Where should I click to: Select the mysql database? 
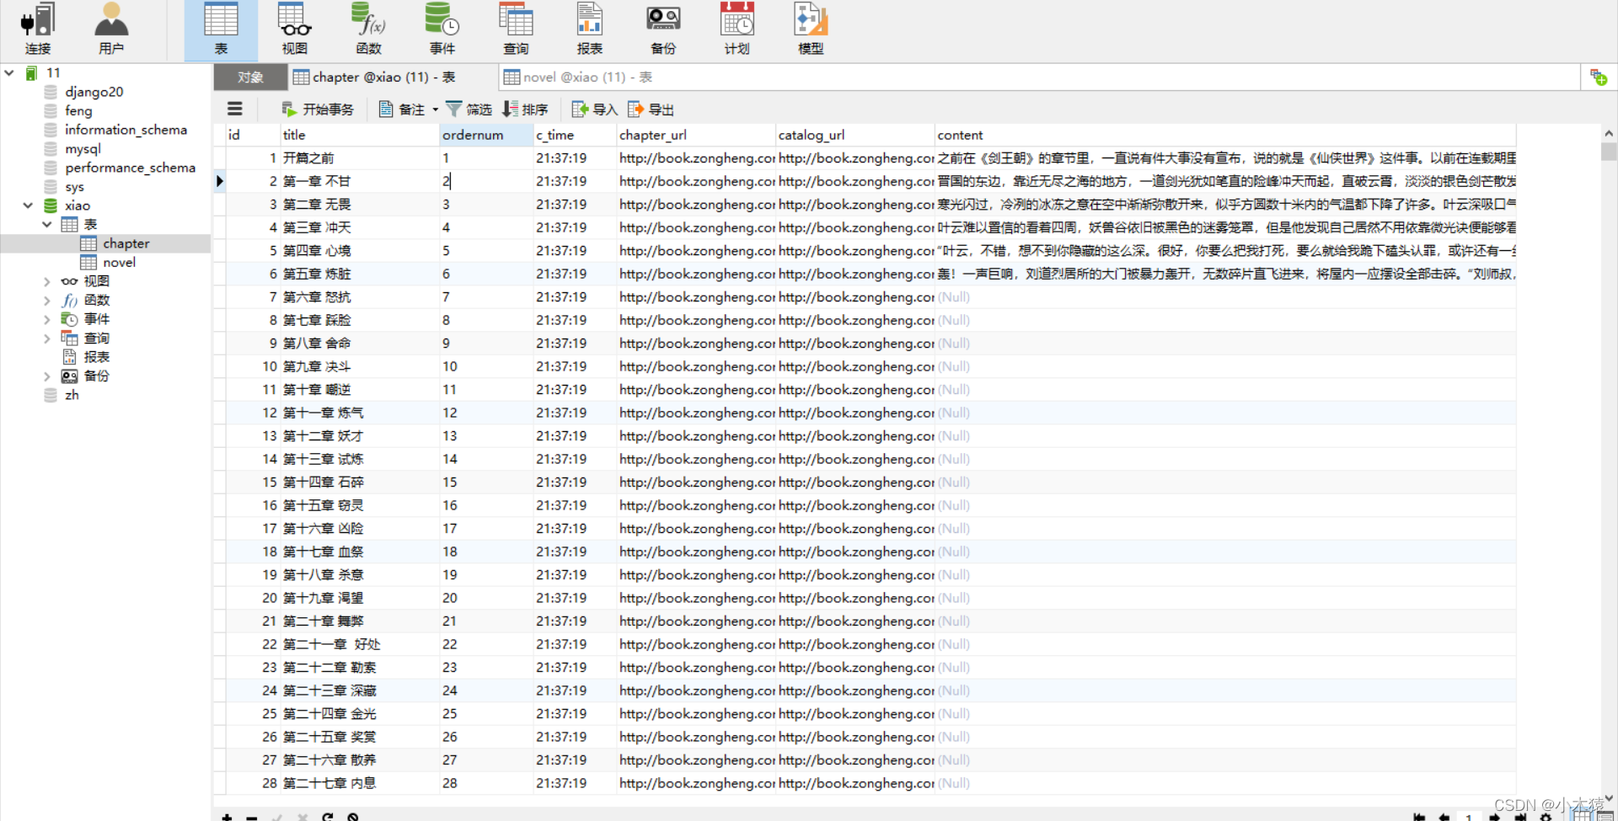pos(83,149)
